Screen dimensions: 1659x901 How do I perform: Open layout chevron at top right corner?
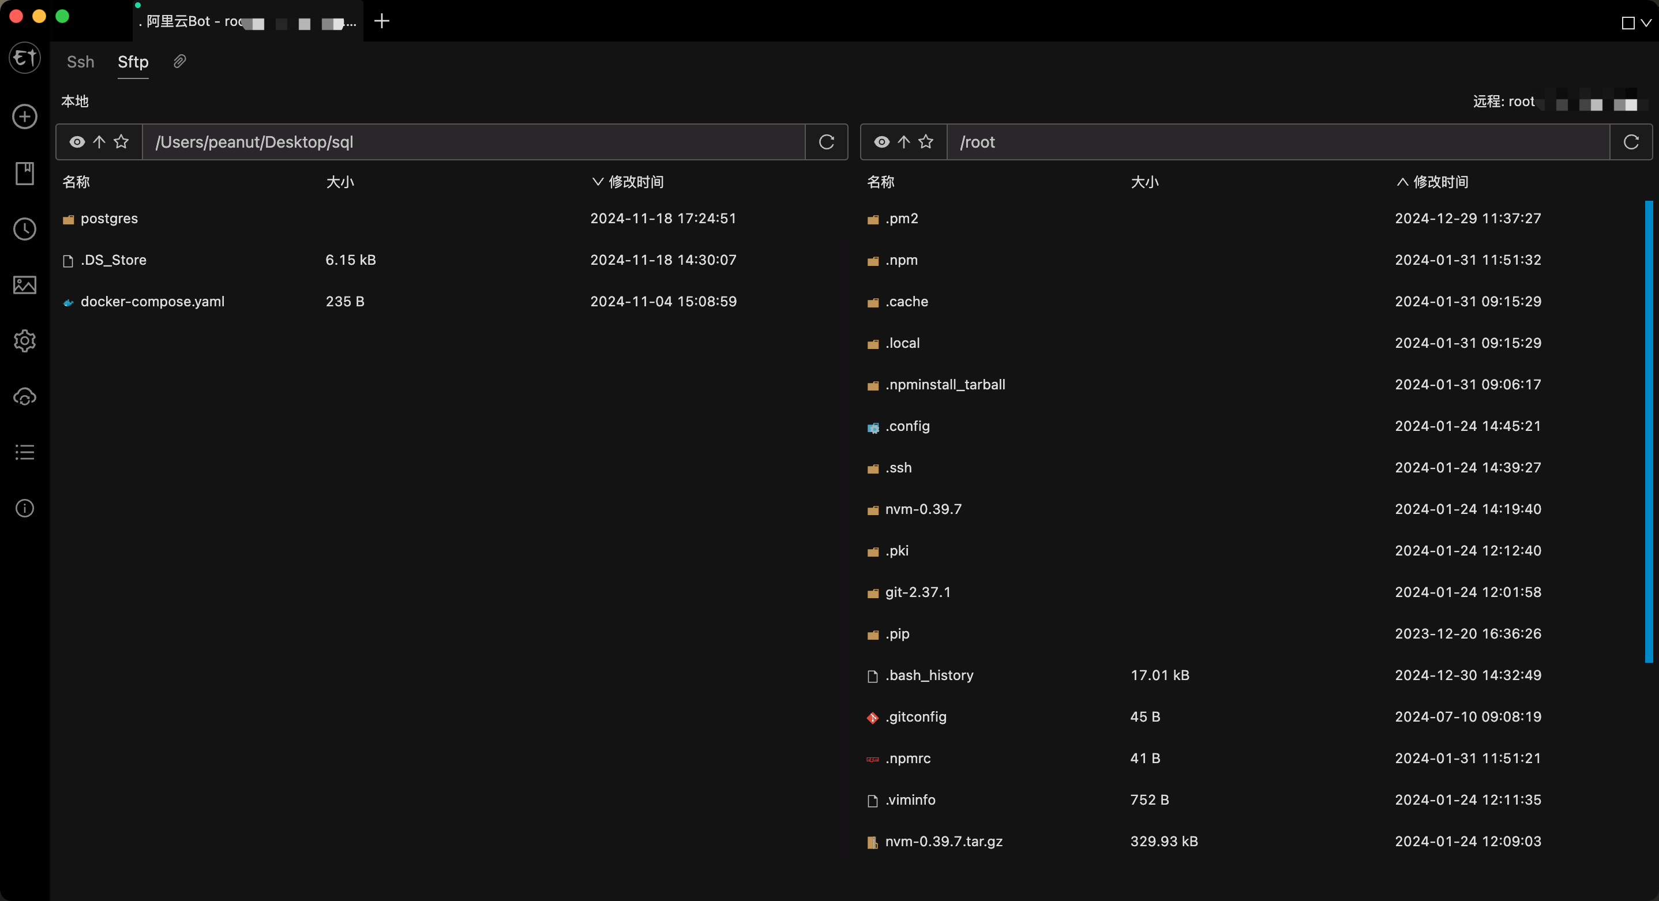click(1646, 22)
